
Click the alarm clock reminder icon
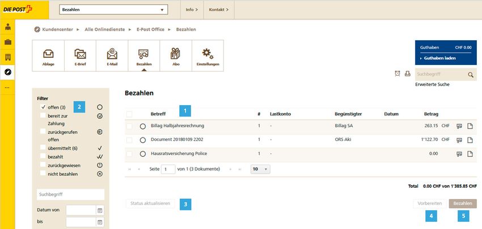pos(398,74)
